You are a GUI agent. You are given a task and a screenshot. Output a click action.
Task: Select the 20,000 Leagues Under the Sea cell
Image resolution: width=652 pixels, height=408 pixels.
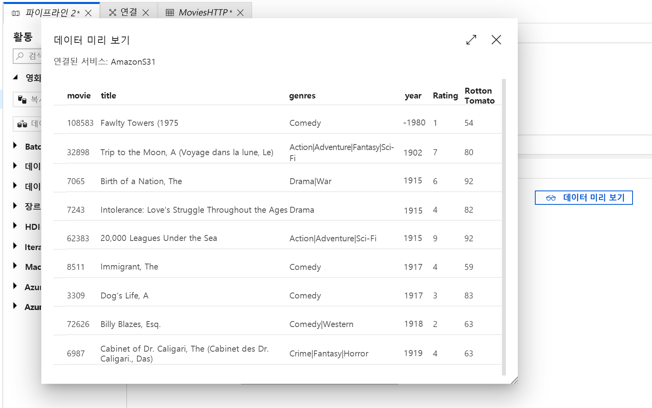[158, 238]
